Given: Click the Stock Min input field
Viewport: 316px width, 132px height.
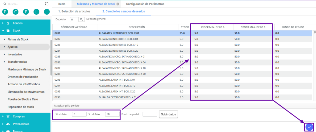Looking at the screenshot, I should (x=79, y=114).
